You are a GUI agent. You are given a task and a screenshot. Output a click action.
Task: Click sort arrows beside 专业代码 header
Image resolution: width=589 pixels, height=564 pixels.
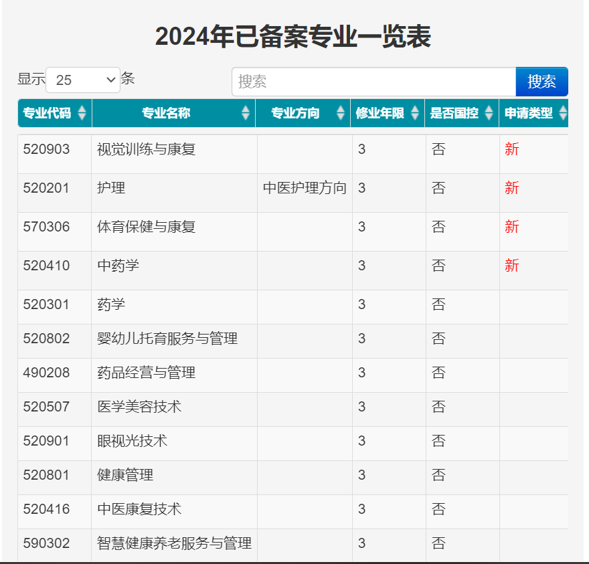click(x=82, y=113)
